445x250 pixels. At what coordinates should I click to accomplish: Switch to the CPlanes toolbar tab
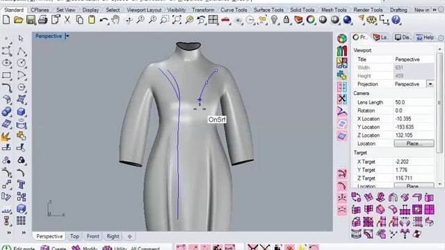40,10
